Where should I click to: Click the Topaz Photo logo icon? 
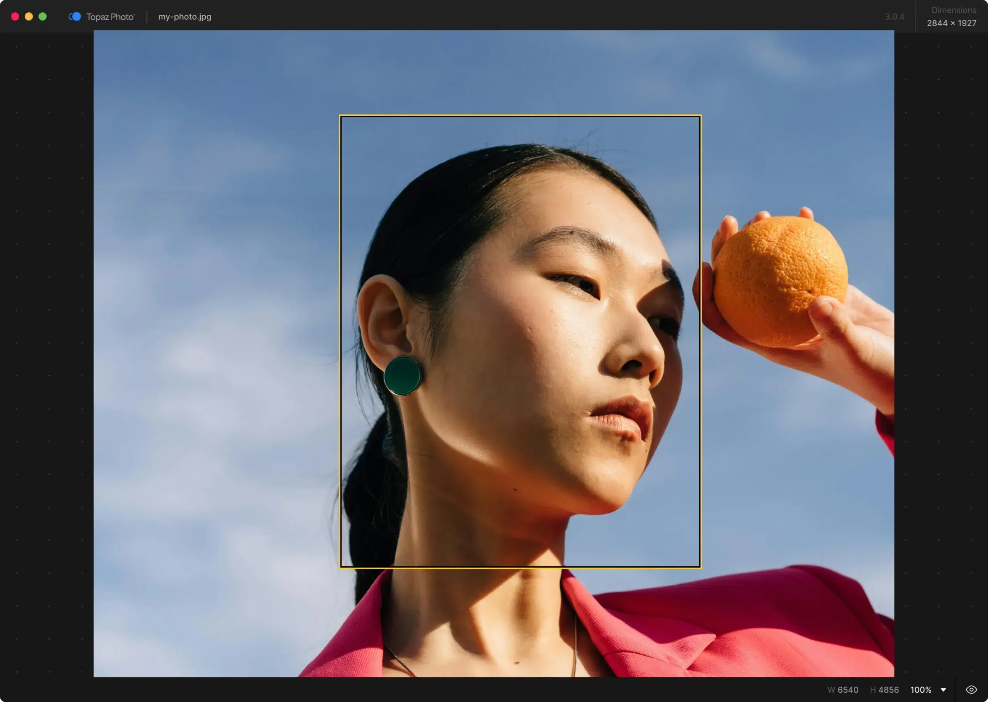click(74, 17)
